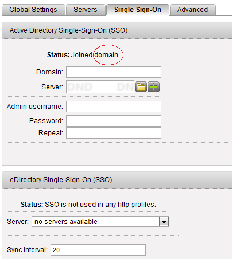
Task: Focus the Admin username field
Action: [114, 107]
